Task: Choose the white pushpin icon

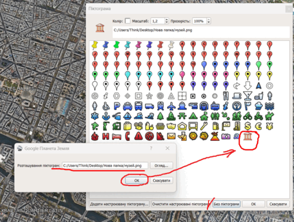Action: click(171, 45)
